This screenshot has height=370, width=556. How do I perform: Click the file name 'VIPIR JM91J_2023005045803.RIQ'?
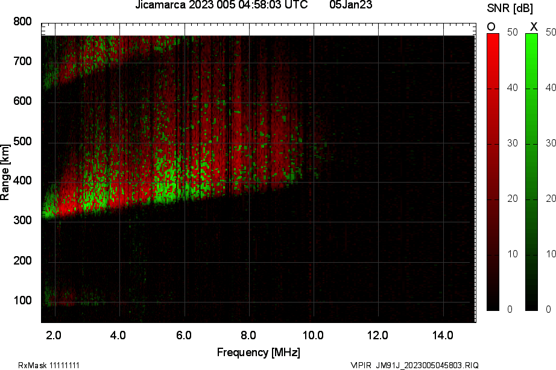coord(414,365)
